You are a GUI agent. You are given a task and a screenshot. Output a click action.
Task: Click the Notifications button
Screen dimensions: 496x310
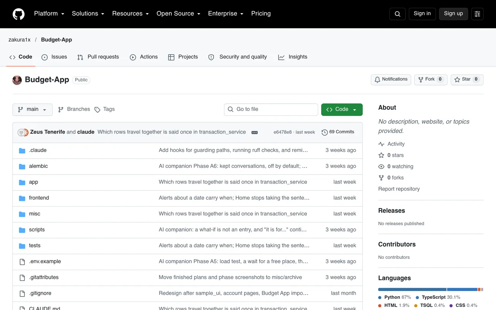[x=391, y=79]
